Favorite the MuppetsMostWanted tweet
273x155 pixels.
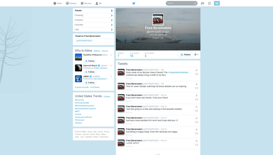[x=197, y=70]
